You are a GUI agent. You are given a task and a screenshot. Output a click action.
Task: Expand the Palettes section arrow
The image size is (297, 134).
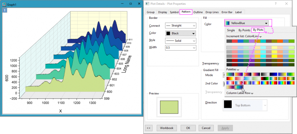[x=238, y=70]
